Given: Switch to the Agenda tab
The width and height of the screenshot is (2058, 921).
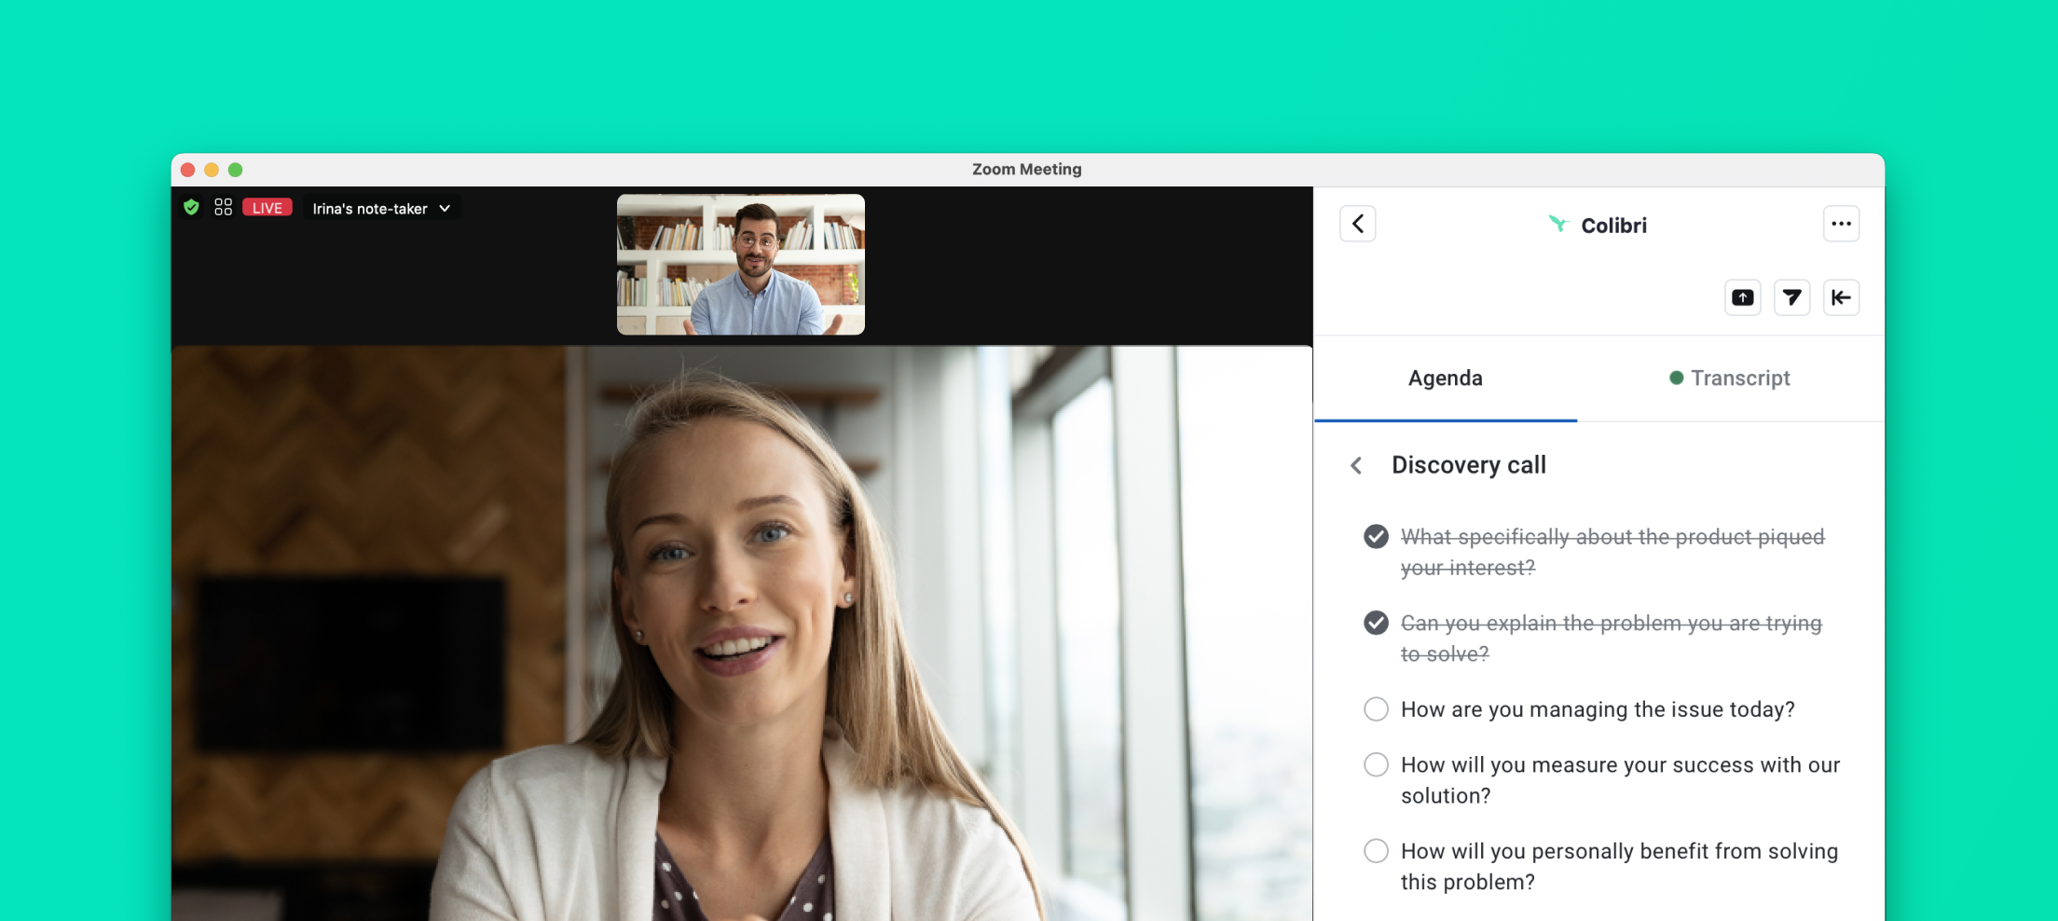Looking at the screenshot, I should point(1446,378).
